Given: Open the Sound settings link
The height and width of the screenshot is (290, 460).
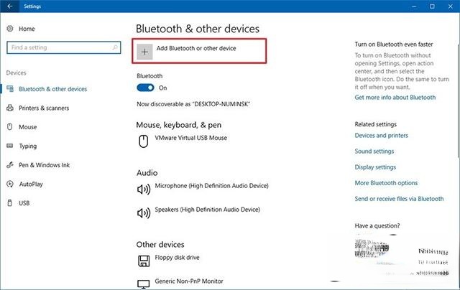Looking at the screenshot, I should point(374,151).
